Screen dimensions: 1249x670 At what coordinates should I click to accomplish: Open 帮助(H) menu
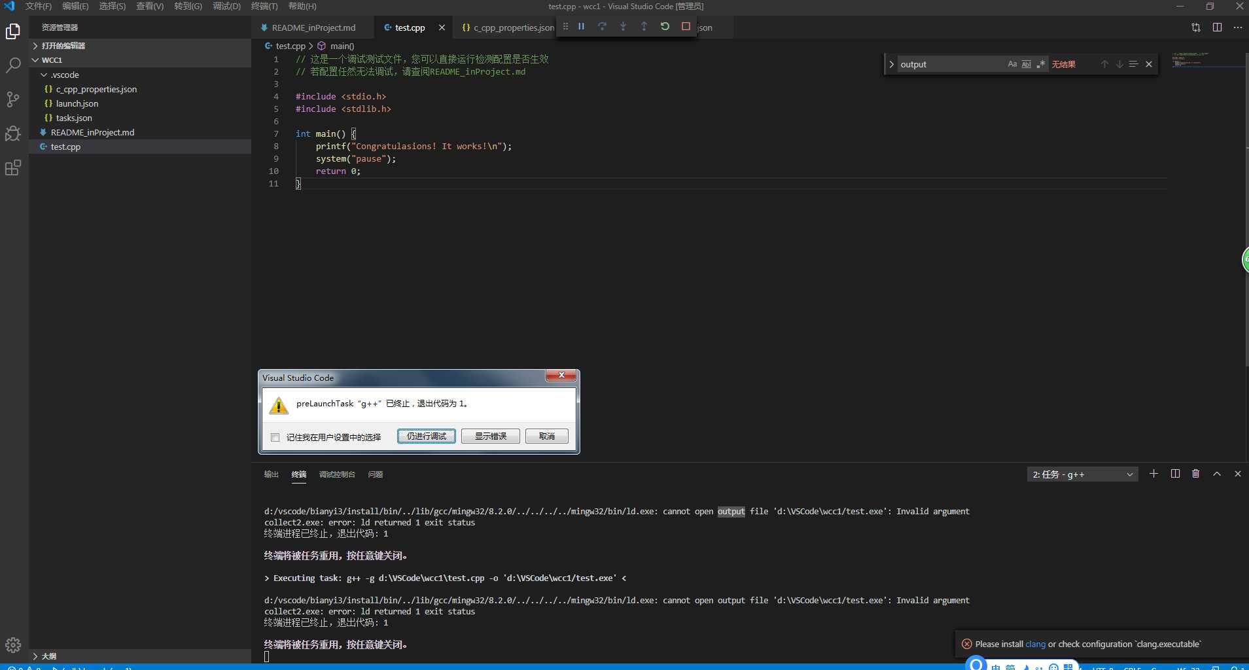(302, 6)
